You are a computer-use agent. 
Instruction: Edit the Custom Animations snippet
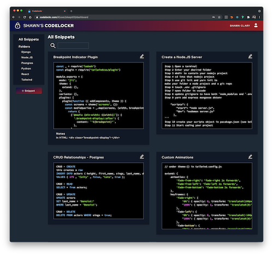point(250,157)
